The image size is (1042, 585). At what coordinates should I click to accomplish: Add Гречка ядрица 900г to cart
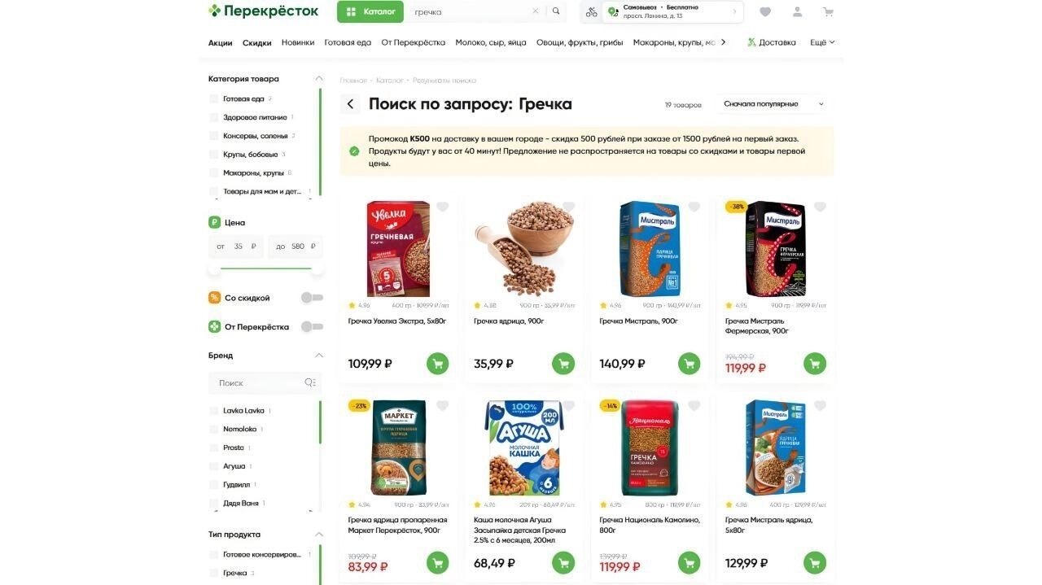click(563, 364)
